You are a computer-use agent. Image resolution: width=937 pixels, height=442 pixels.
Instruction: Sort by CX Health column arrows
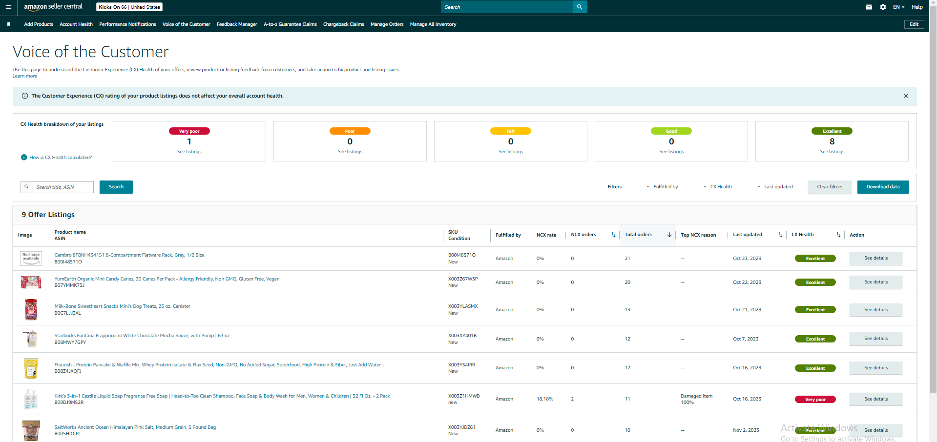click(838, 235)
